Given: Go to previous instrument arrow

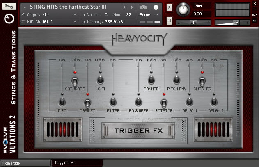Looking at the screenshot, I should pyautogui.click(x=124, y=7).
